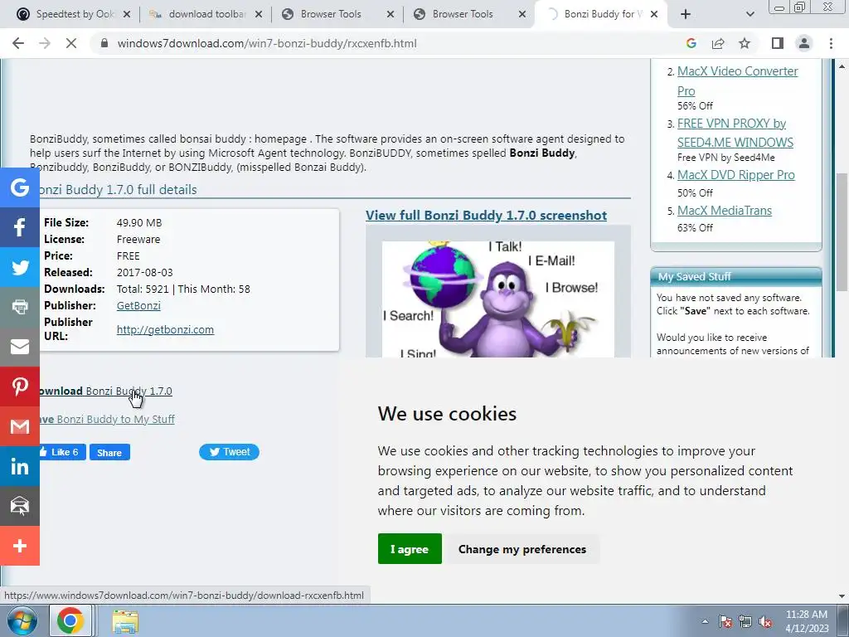
Task: Click the muted volume tray icon
Action: pos(765,621)
